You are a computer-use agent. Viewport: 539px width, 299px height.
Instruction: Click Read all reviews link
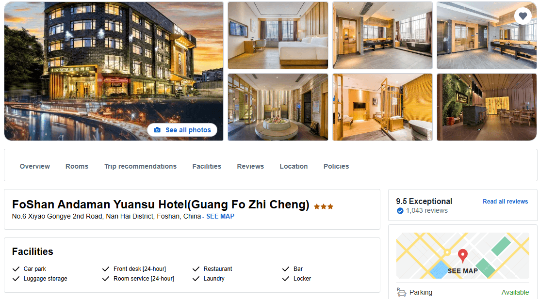pyautogui.click(x=506, y=202)
